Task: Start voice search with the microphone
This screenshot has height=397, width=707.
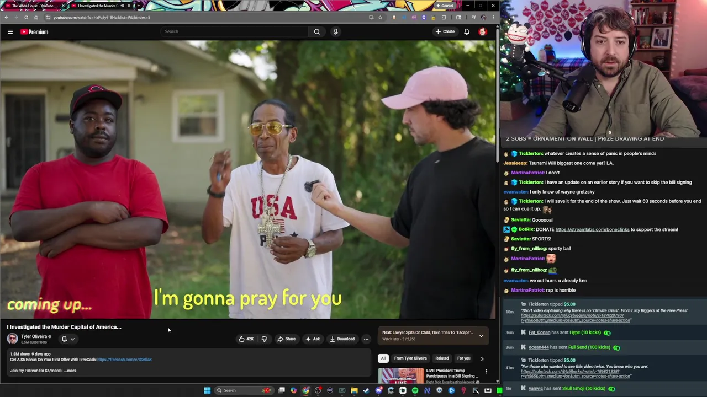Action: click(x=335, y=31)
